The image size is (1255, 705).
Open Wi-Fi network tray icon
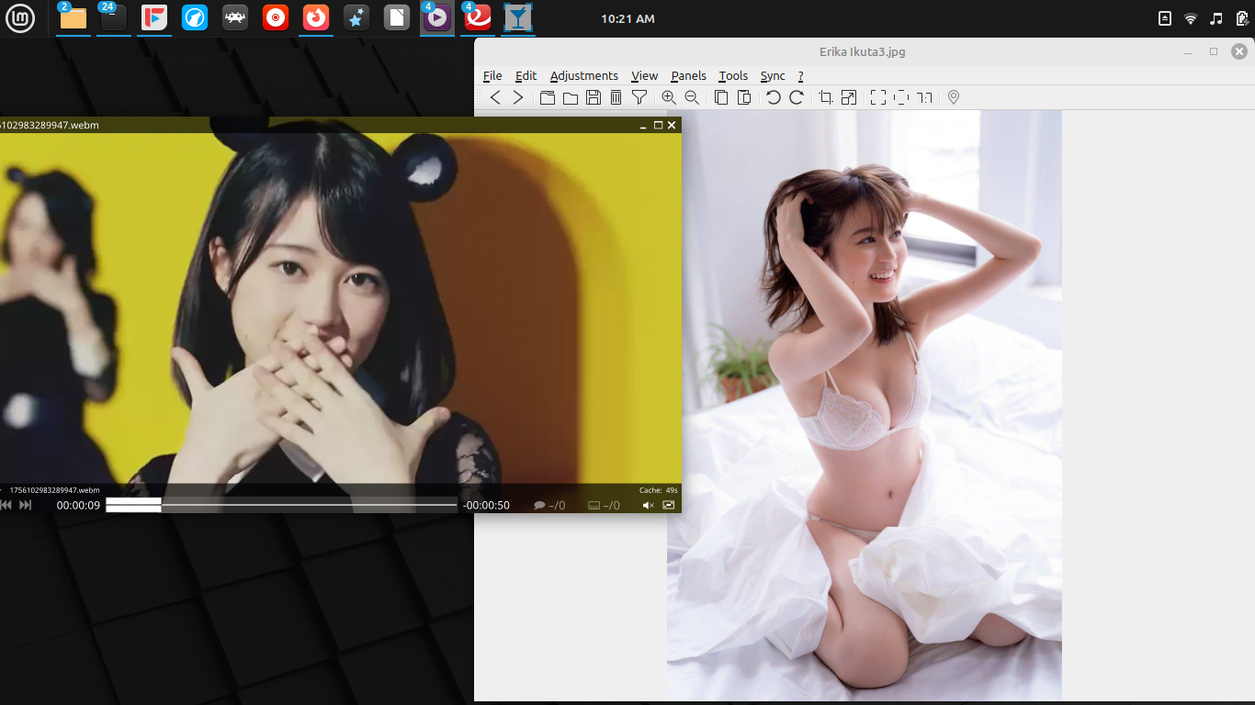pos(1191,18)
